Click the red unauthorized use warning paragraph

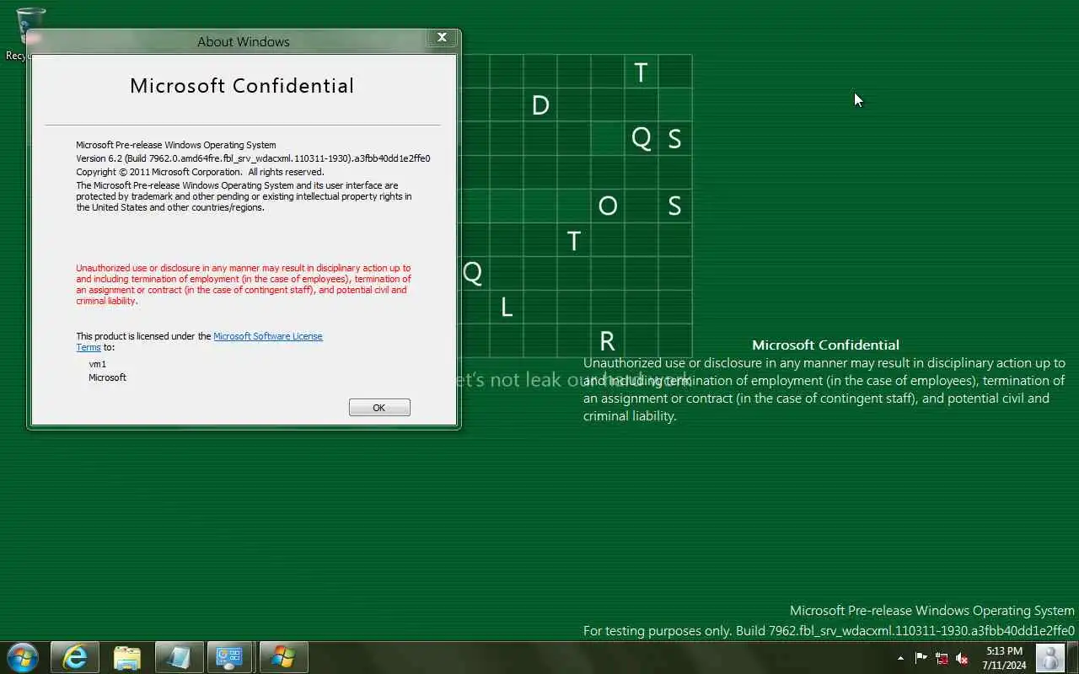(244, 284)
